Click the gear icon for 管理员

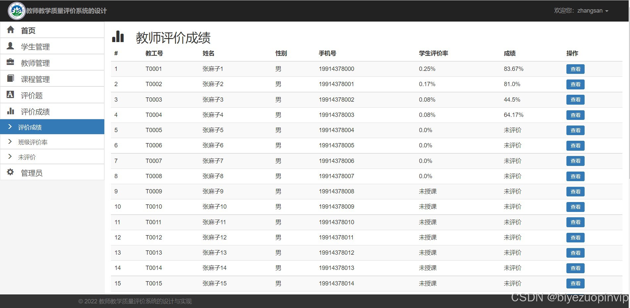(11, 172)
